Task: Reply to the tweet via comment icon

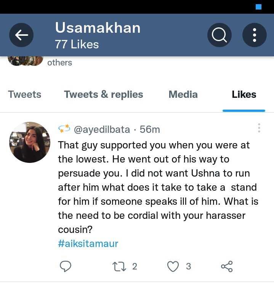Action: (x=66, y=266)
